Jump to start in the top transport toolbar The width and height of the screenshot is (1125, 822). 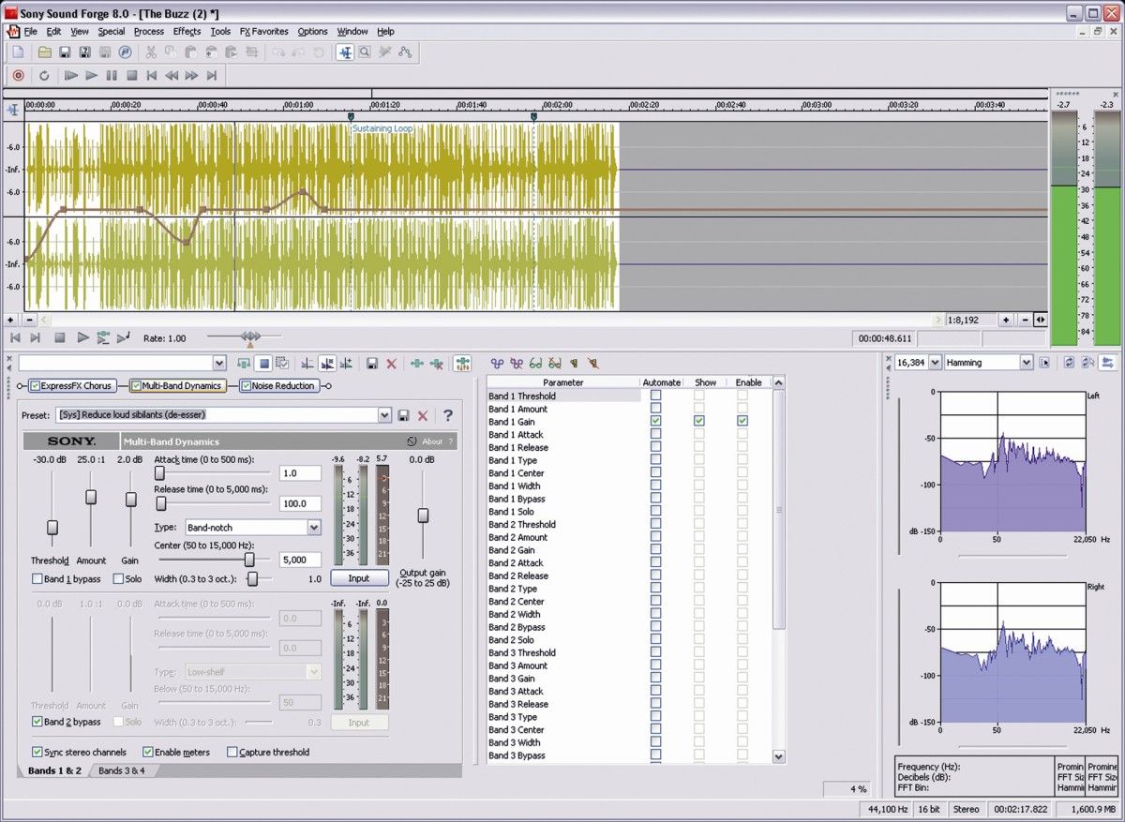[x=152, y=75]
